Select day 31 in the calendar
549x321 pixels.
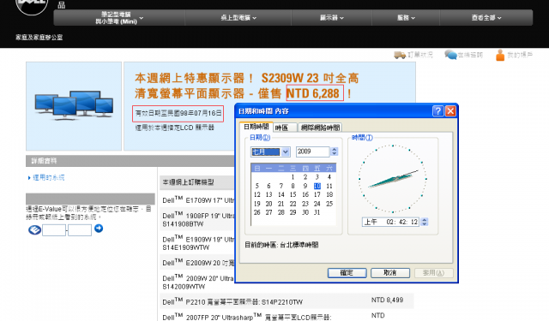pyautogui.click(x=317, y=212)
